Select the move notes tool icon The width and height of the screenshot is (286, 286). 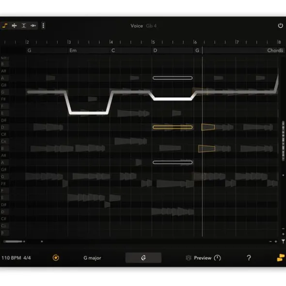coord(14,26)
